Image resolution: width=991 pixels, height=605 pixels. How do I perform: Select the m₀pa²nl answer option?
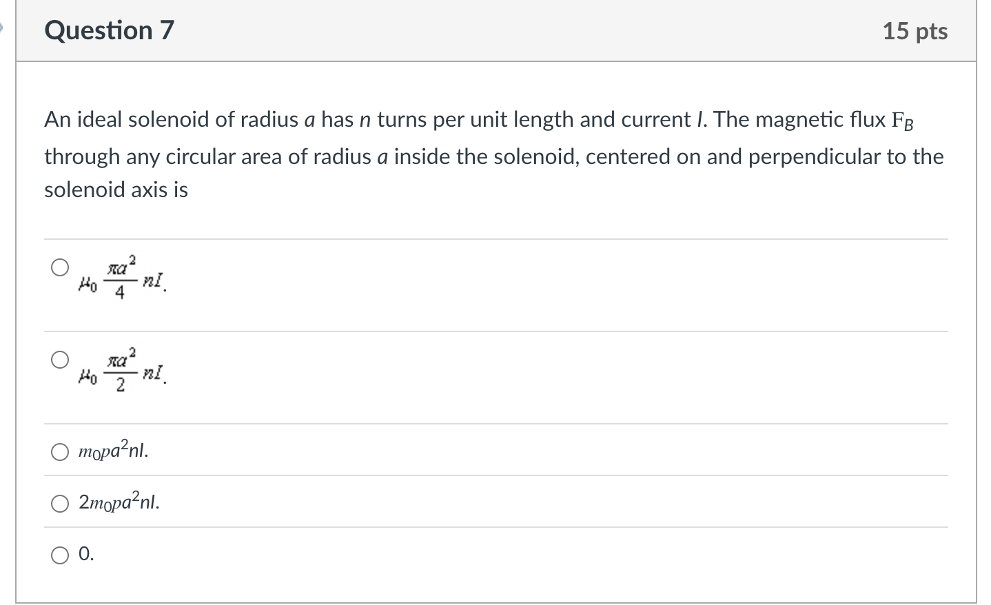click(x=61, y=451)
